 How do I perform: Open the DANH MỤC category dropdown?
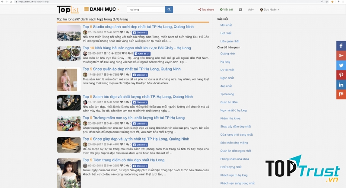tap(102, 9)
